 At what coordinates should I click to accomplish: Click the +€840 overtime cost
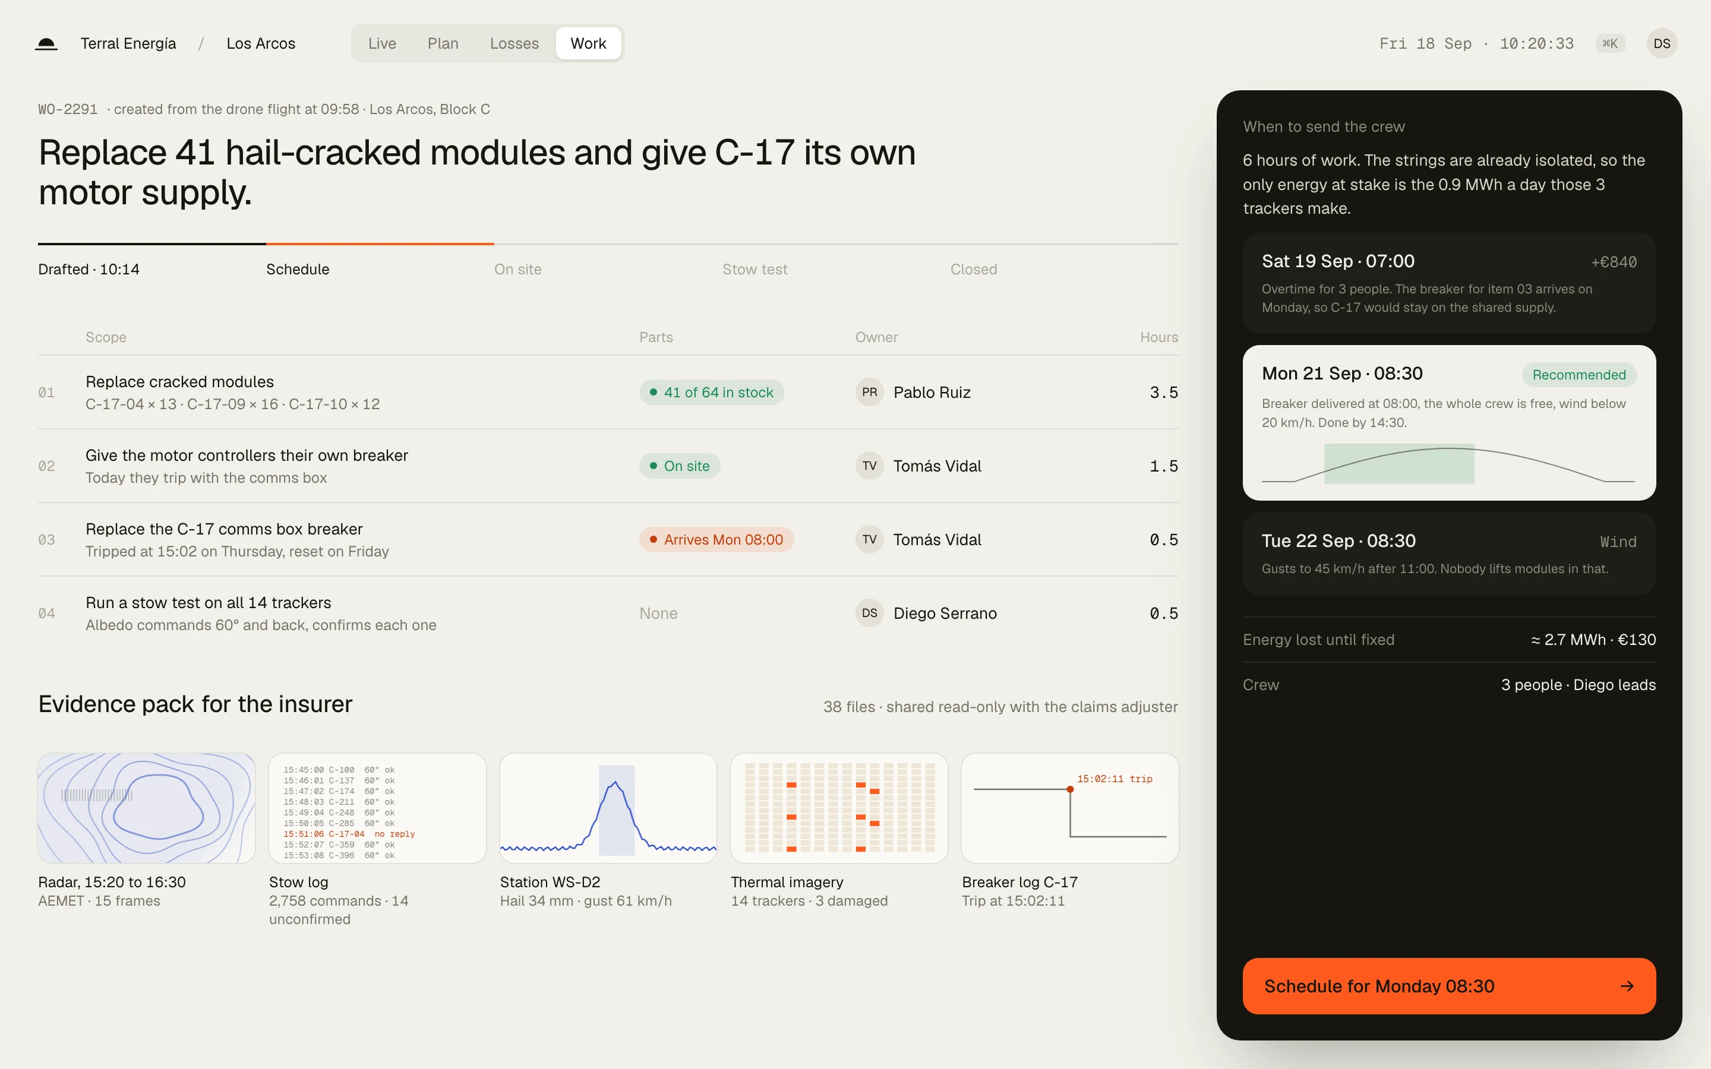pos(1613,262)
